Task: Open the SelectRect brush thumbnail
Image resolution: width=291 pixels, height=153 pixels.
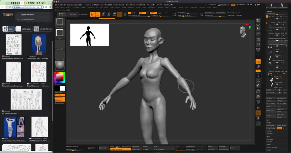Action: (60, 22)
